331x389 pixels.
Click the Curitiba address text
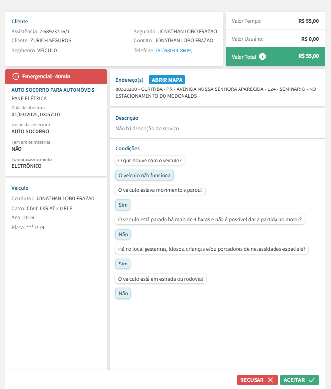coord(216,92)
